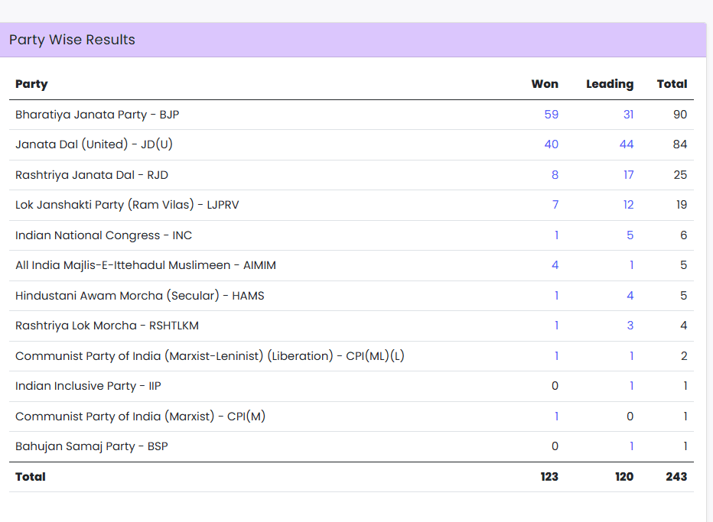Viewport: 713px width, 522px height.
Task: Open CPI(M) won count link
Action: click(557, 417)
